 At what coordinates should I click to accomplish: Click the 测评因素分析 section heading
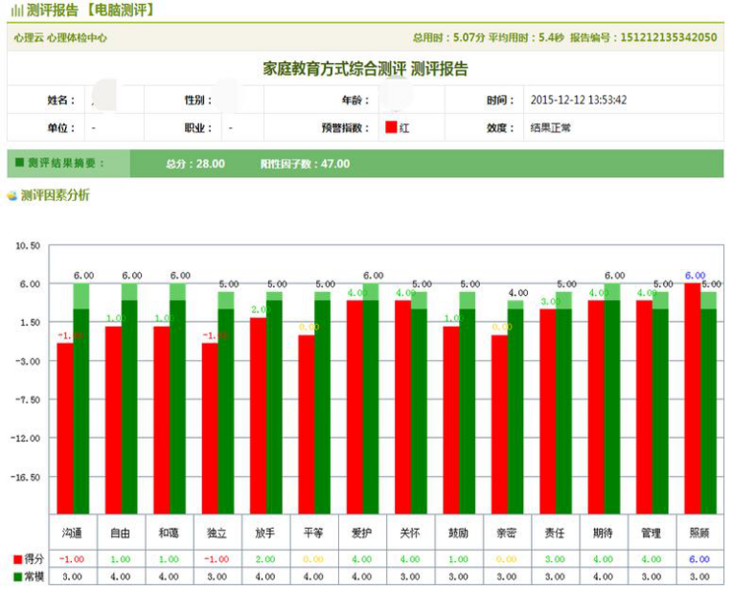click(55, 195)
